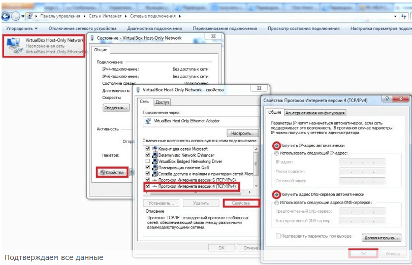Viewport: 412px width, 265px height.
Task: Expand the address bar history dropdown arrow
Action: [395, 16]
